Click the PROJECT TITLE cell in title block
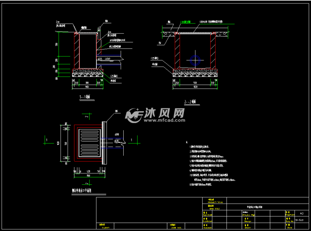The image size is (311, 231). 215,201
